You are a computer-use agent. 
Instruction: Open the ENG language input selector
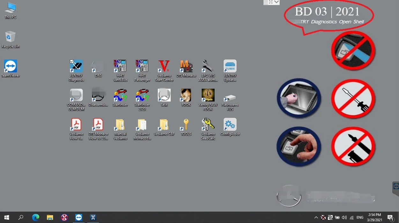[x=360, y=218]
